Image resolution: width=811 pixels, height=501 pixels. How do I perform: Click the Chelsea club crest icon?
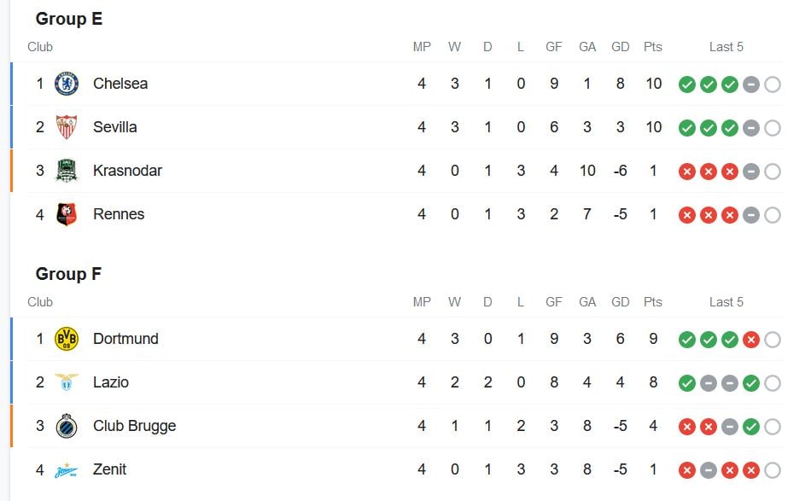67,84
